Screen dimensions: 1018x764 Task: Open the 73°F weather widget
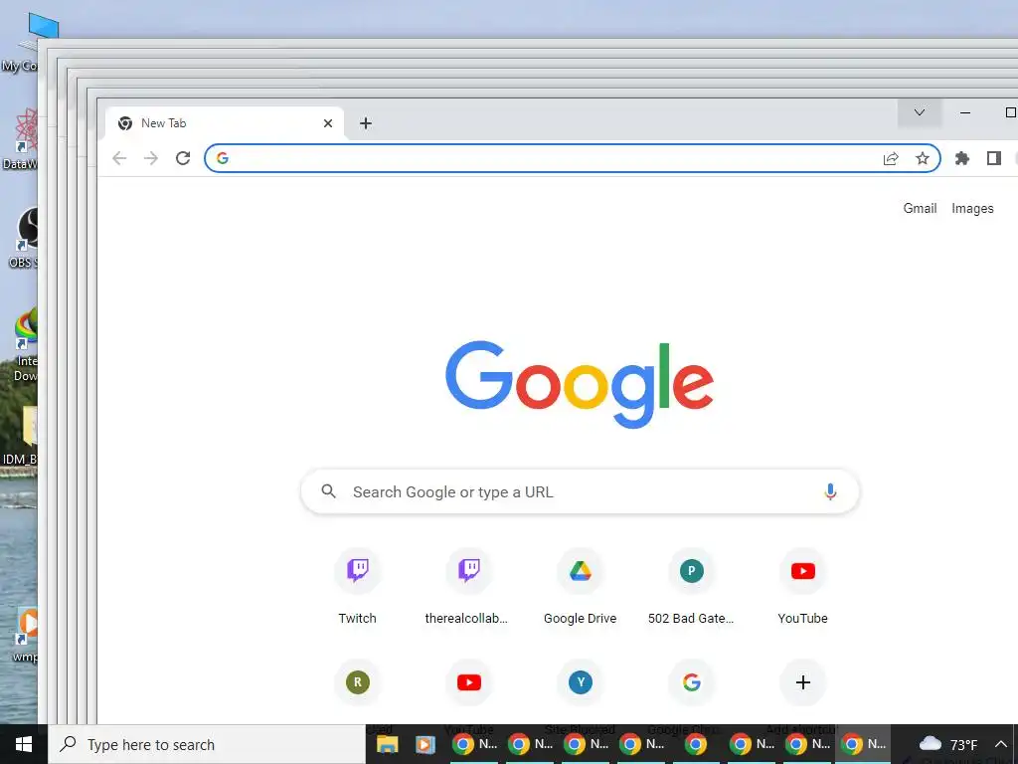[948, 744]
